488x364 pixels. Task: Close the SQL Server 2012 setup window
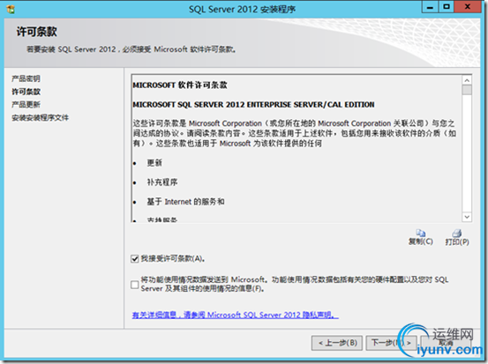468,7
